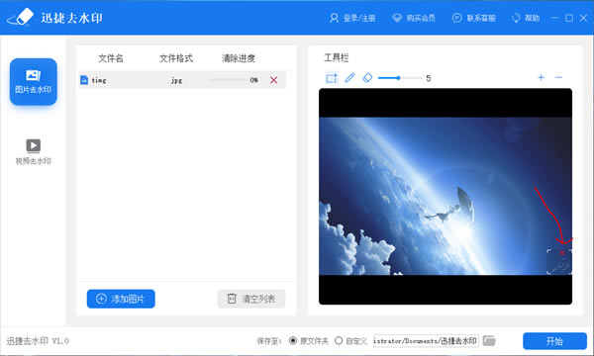Click the eraser app logo
The height and width of the screenshot is (356, 594).
coord(21,18)
